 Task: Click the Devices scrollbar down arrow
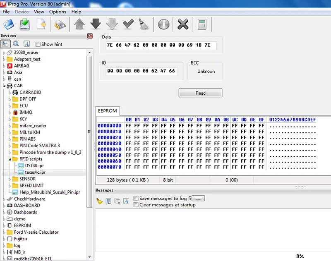(89, 257)
